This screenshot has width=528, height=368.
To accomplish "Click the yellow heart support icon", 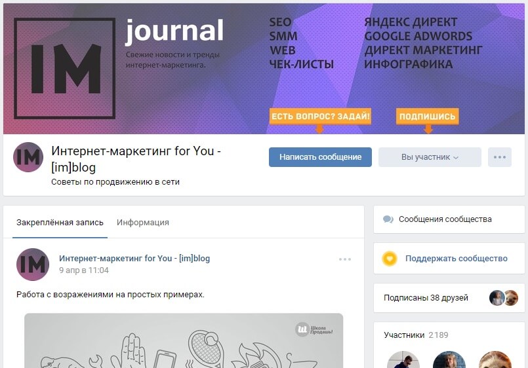I will 390,259.
